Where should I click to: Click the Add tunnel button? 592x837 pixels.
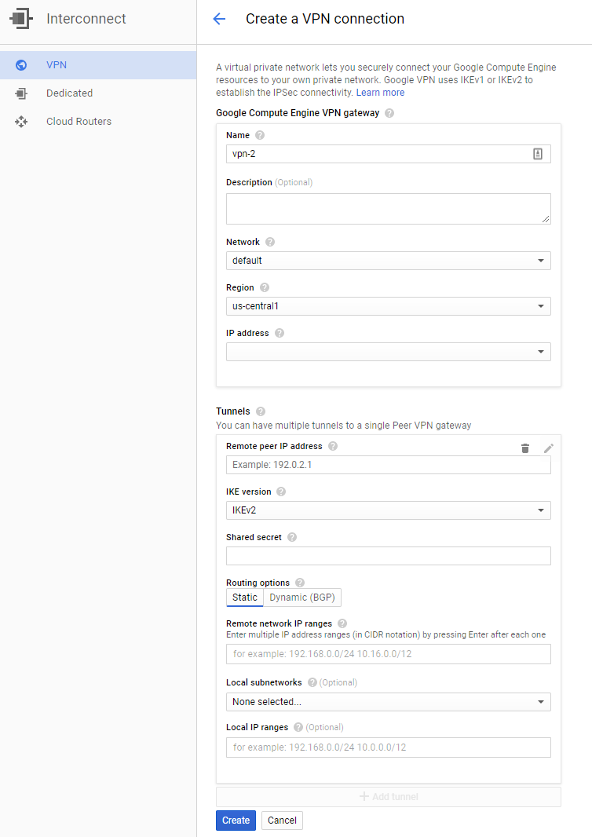click(x=389, y=797)
